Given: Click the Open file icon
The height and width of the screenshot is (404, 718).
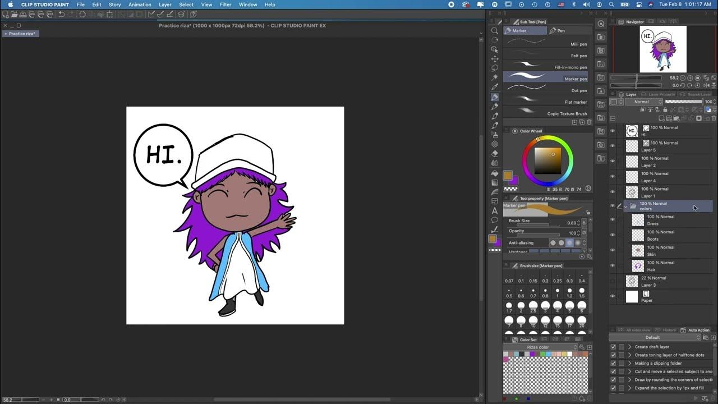Looking at the screenshot, I should (15, 14).
